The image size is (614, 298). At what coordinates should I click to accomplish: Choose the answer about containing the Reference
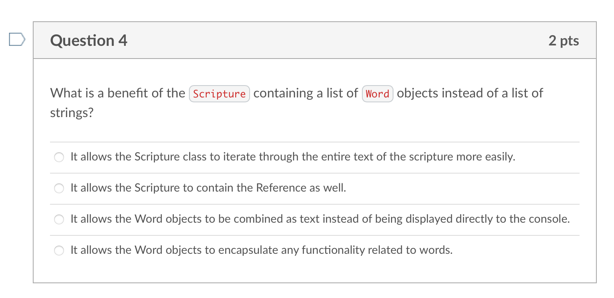coord(59,188)
